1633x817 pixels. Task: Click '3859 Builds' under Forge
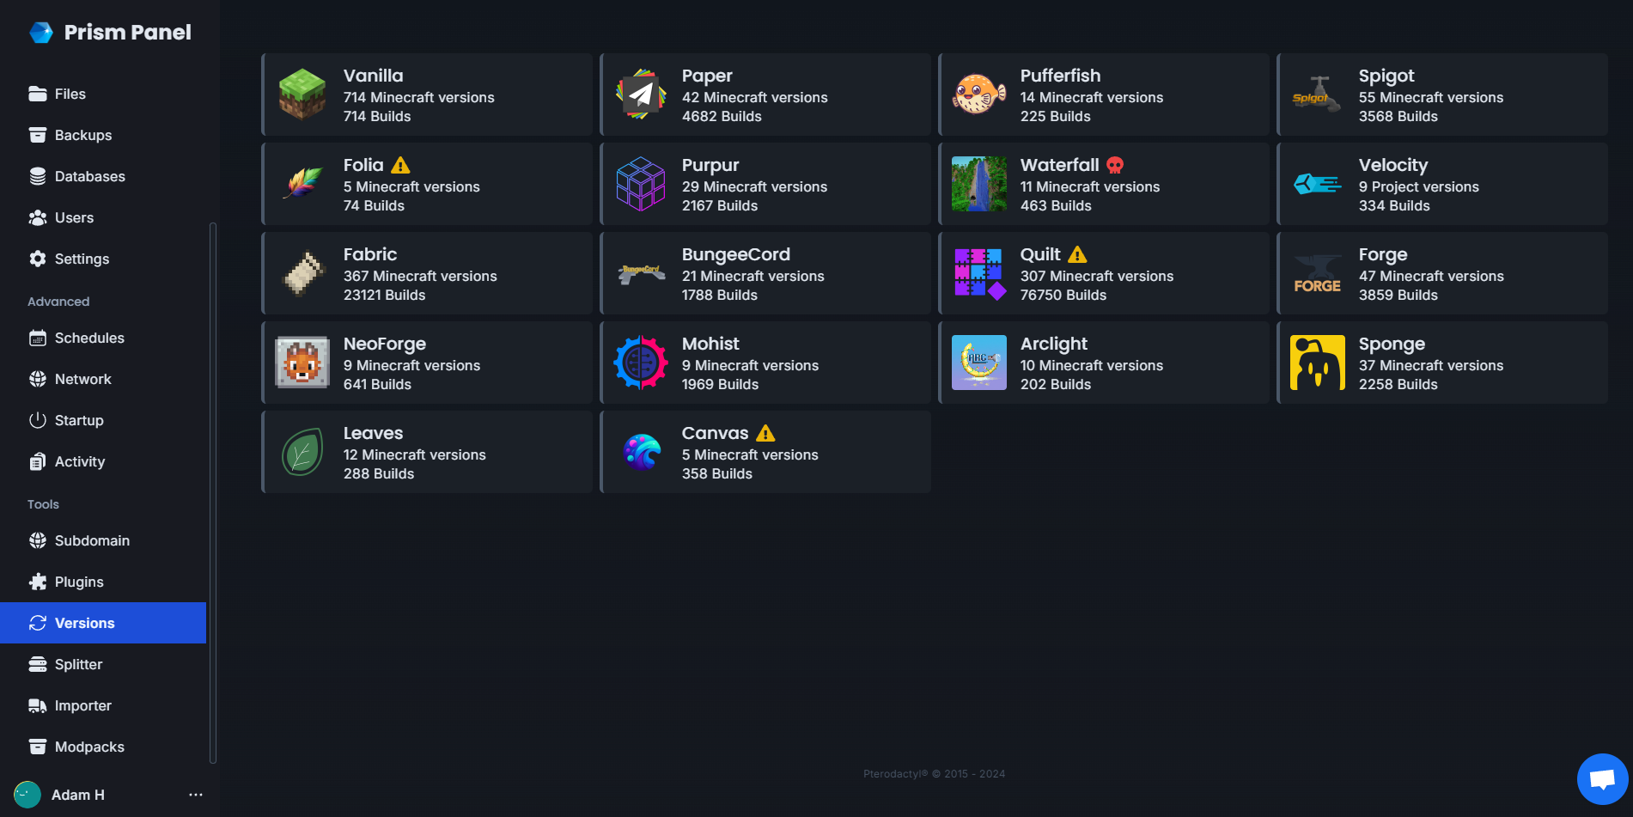(1398, 295)
